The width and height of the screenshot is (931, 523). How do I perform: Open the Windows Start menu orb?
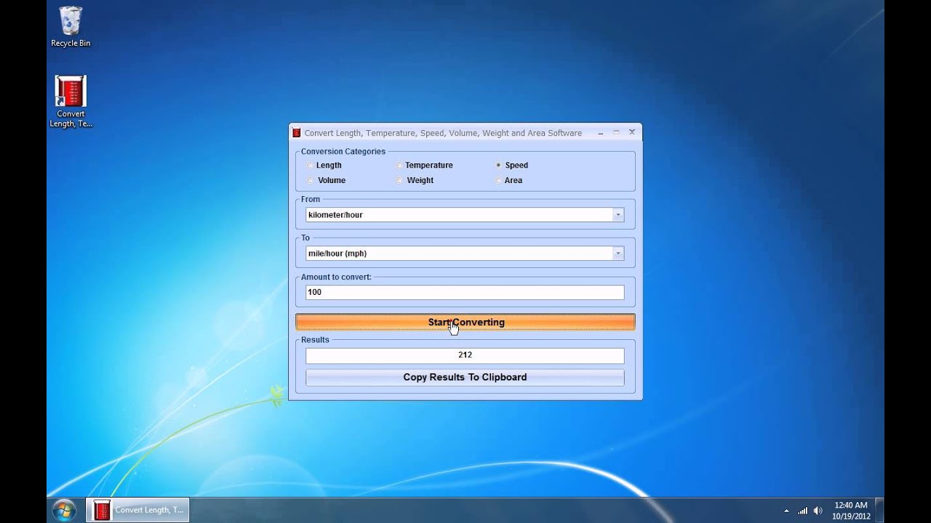[x=64, y=510]
